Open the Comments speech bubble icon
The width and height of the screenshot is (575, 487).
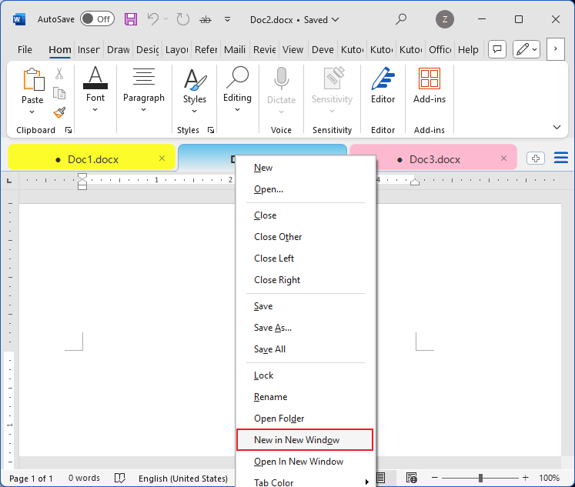[x=497, y=49]
